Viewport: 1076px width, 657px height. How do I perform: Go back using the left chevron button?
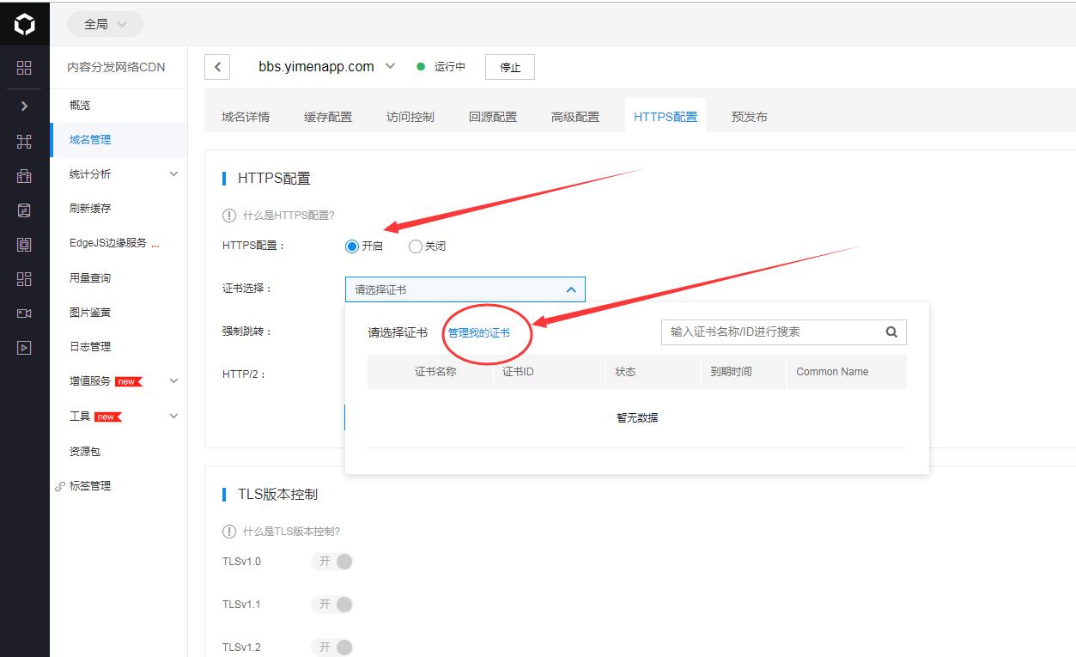coord(217,67)
